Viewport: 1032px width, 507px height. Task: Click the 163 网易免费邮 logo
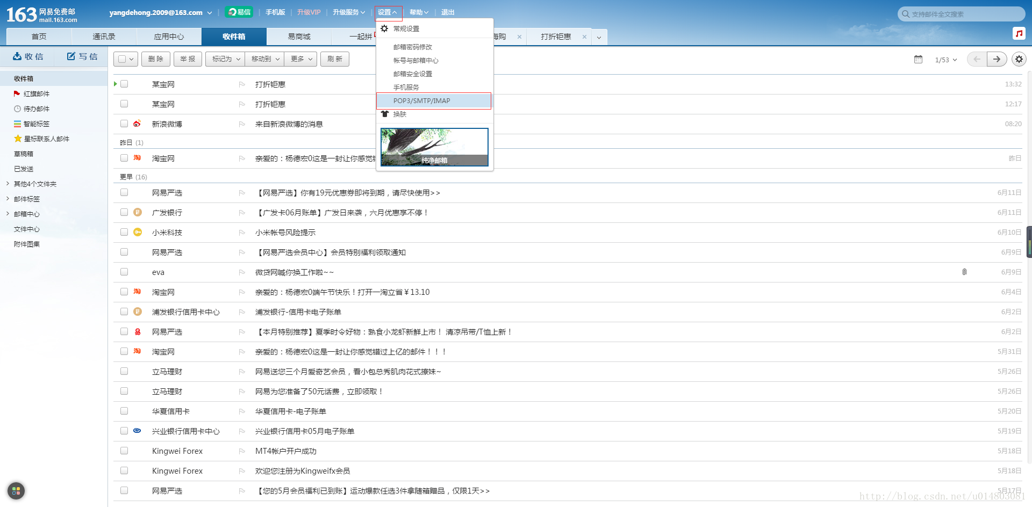click(42, 15)
